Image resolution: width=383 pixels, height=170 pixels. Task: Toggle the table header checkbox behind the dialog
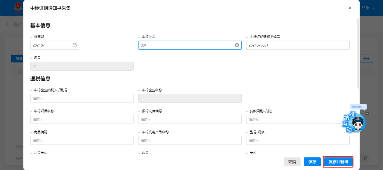[x=20, y=71]
